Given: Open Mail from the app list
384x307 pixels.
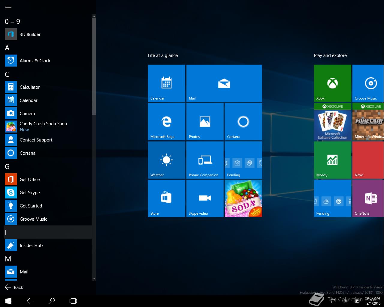Looking at the screenshot, I should point(48,272).
